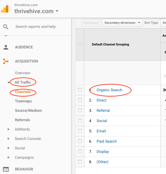Check the Paid Search row checkbox
The image size is (166, 174).
point(80,141)
